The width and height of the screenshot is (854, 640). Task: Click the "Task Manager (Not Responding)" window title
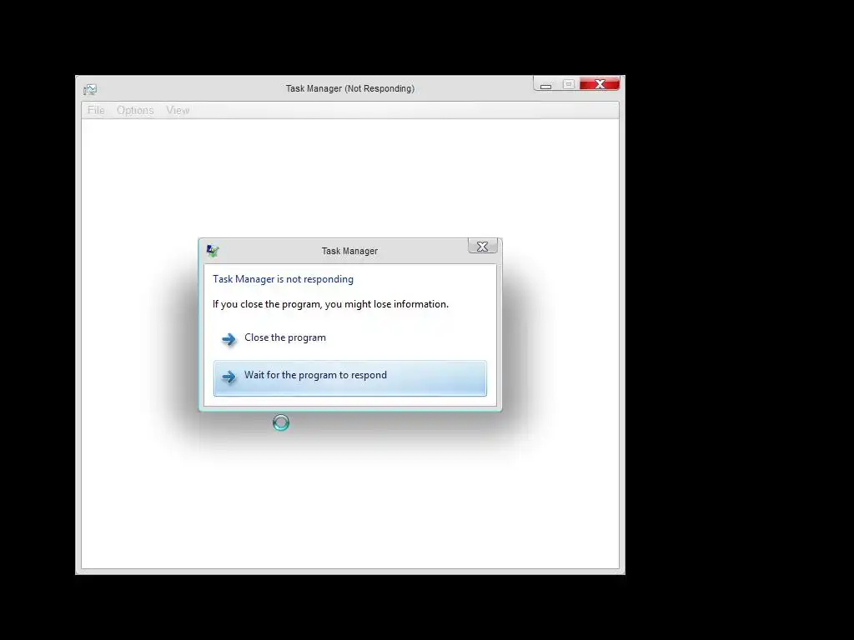[x=349, y=88]
